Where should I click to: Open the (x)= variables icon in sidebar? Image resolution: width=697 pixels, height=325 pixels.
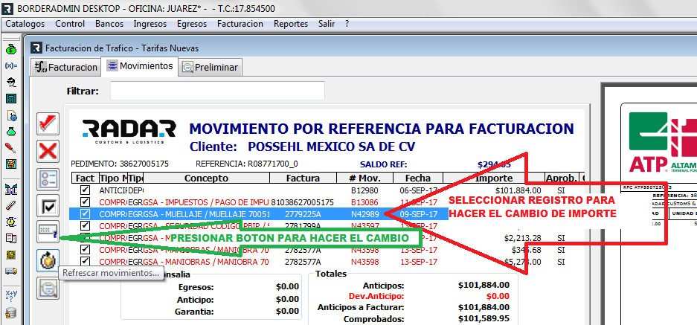pos(11,65)
